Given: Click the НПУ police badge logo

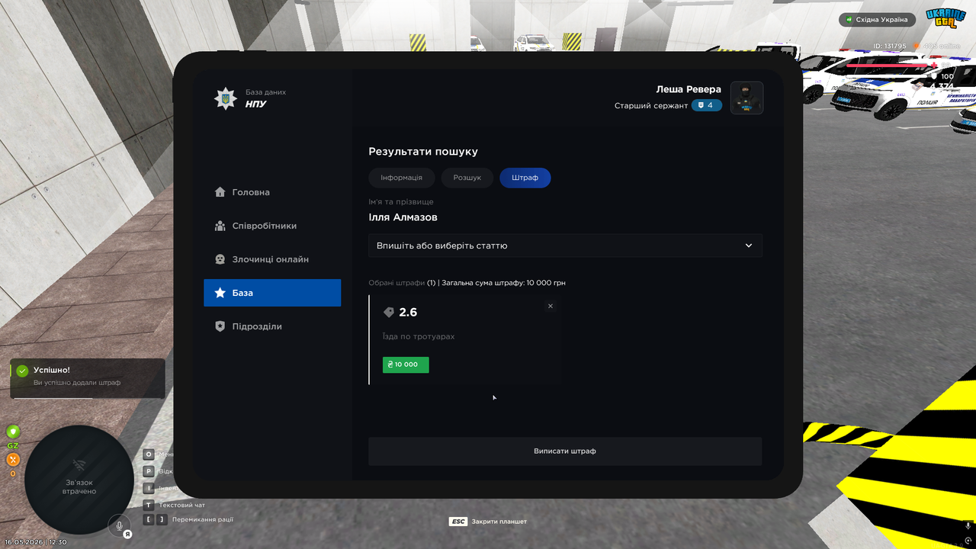Looking at the screenshot, I should [x=225, y=98].
